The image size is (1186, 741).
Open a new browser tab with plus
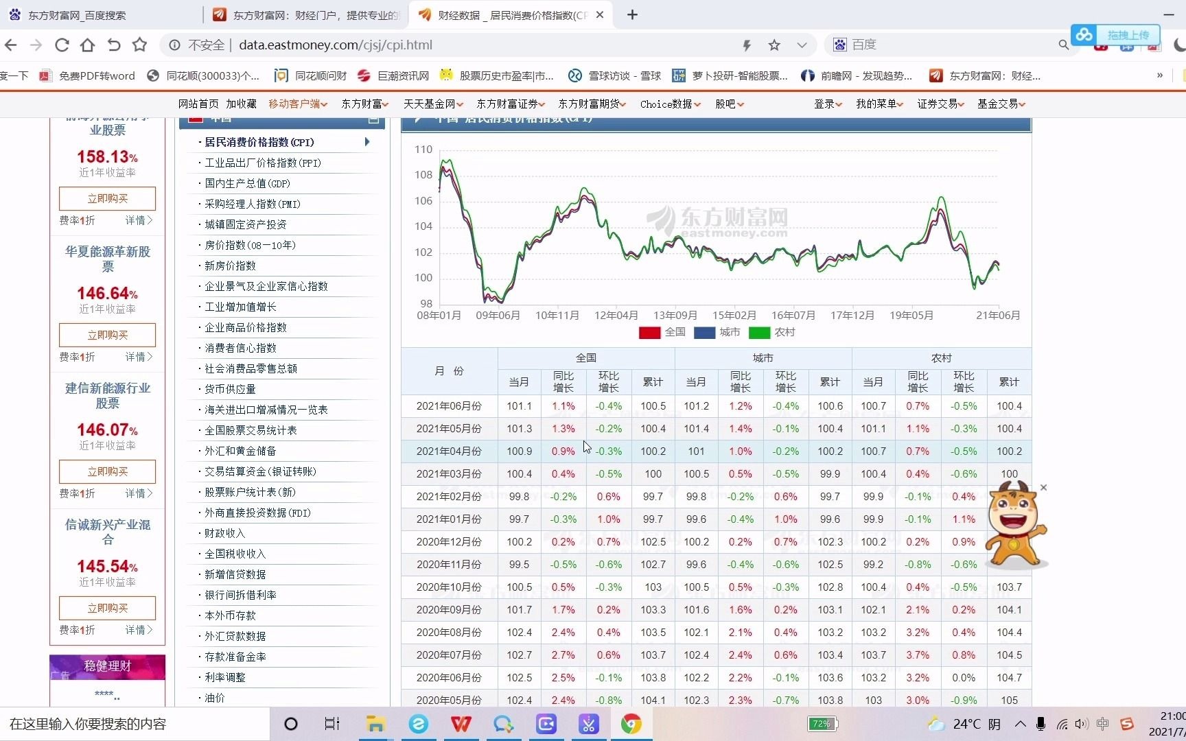pos(632,14)
